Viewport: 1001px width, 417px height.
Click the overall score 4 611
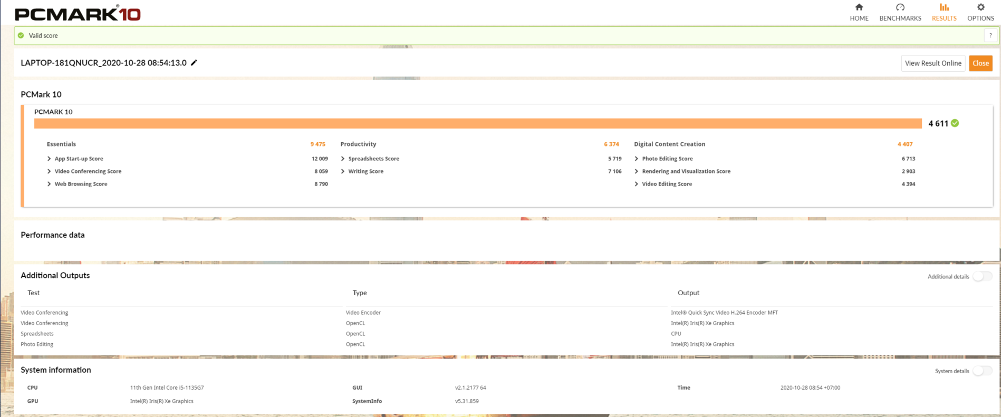(x=938, y=123)
